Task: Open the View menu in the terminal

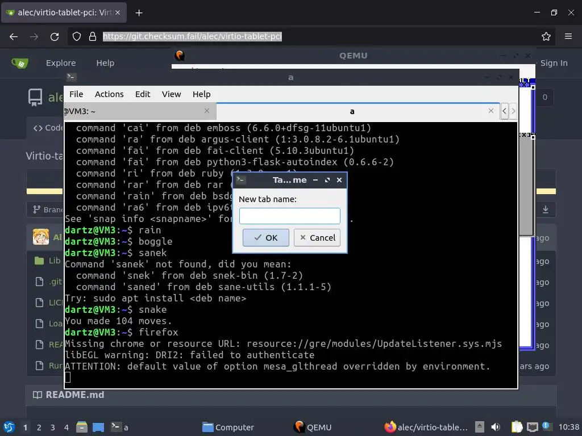Action: point(171,94)
